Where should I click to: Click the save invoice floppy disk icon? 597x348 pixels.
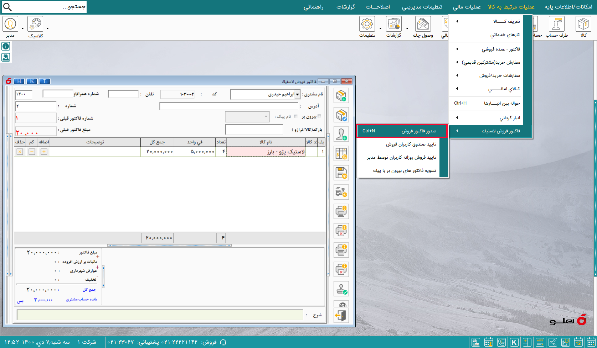[341, 173]
